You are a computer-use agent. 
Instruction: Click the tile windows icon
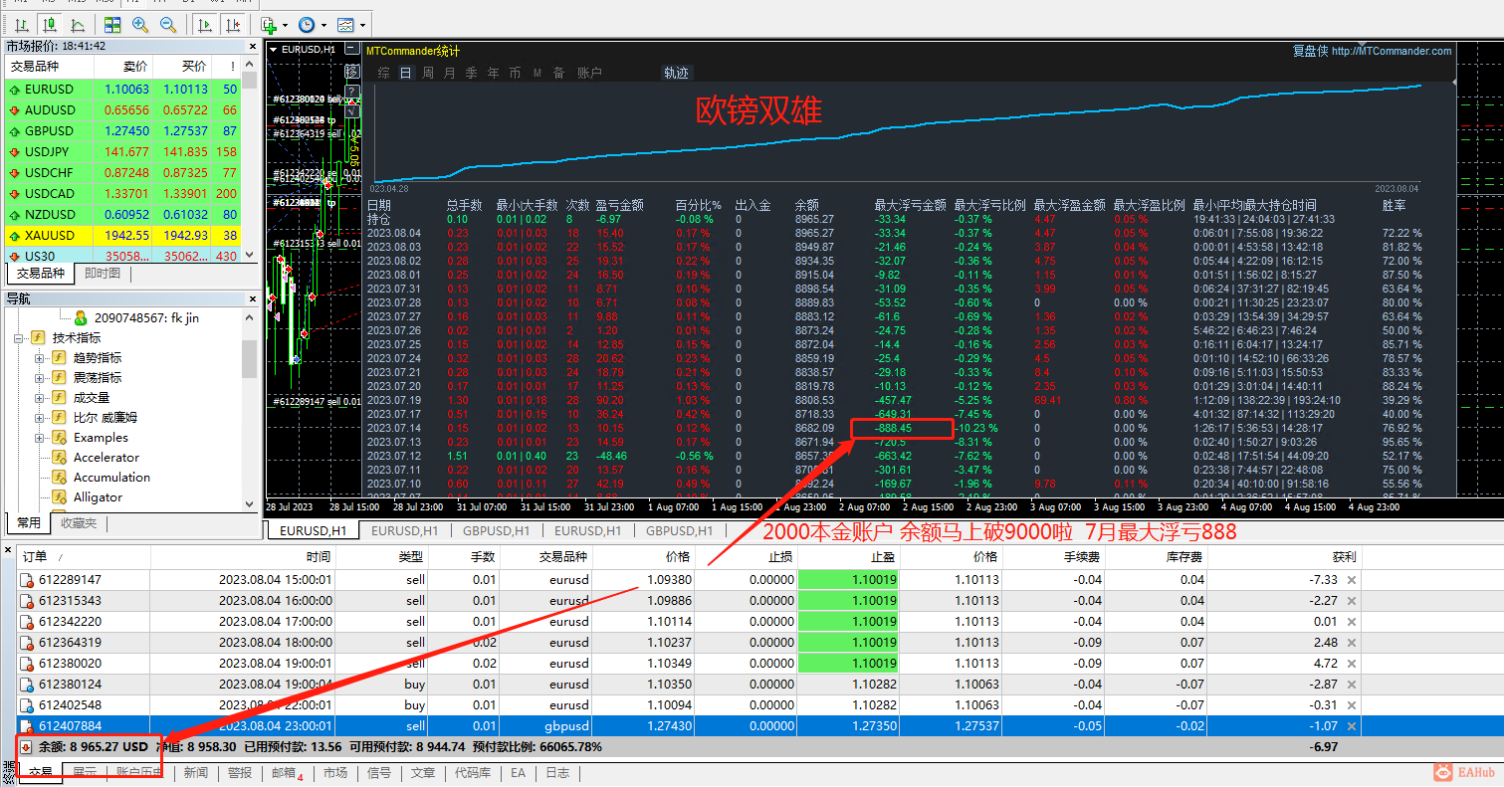pos(112,25)
